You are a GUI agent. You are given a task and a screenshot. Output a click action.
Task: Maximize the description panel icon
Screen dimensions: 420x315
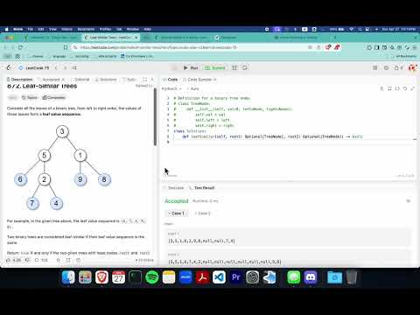point(145,80)
